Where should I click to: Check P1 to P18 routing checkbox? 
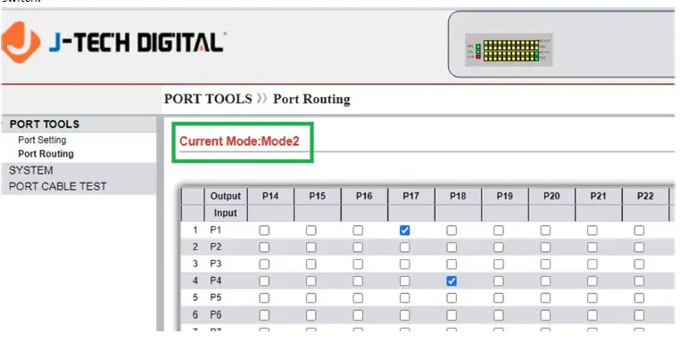coord(452,231)
